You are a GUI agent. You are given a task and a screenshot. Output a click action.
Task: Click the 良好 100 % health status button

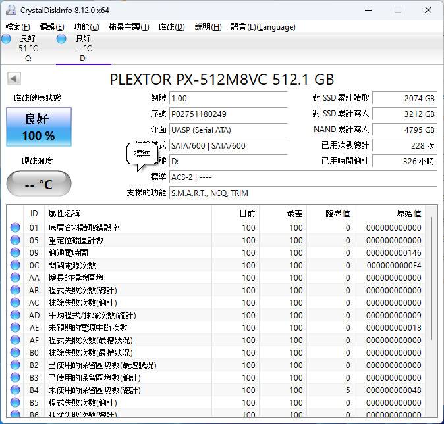(x=39, y=127)
